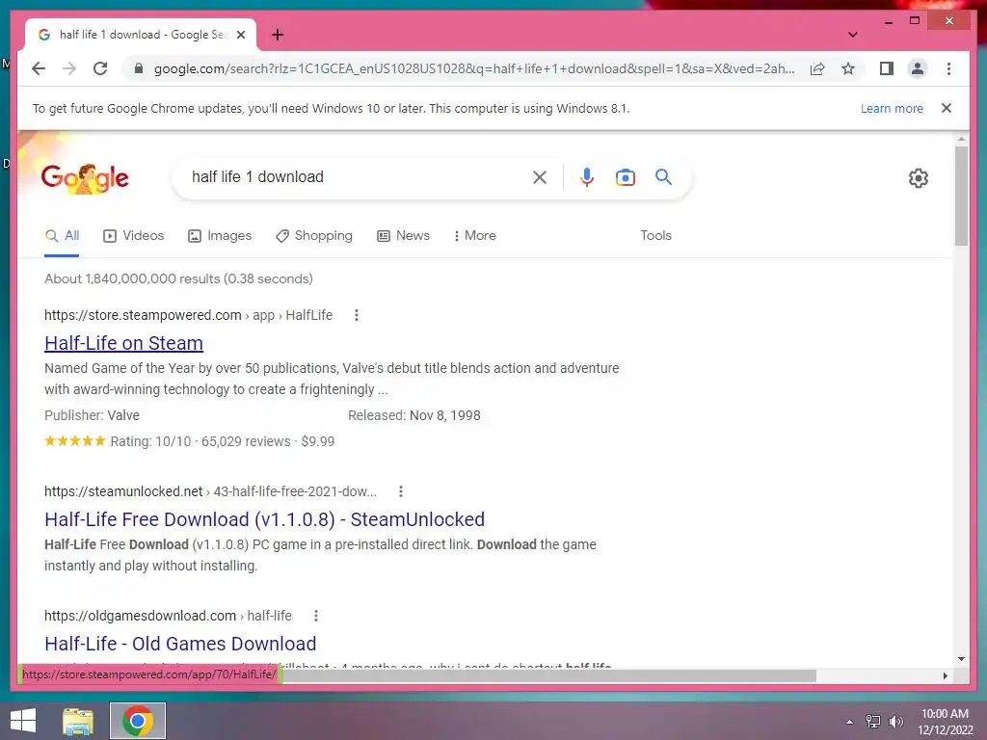The height and width of the screenshot is (740, 987).
Task: Open File Explorer from the taskbar
Action: [78, 721]
